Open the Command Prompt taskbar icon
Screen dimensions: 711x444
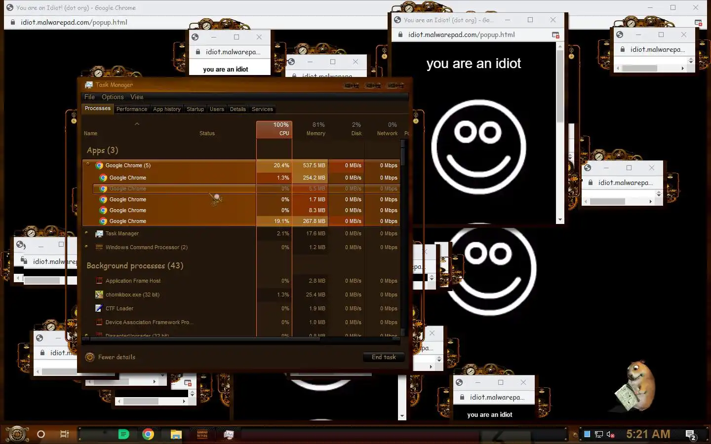(202, 434)
